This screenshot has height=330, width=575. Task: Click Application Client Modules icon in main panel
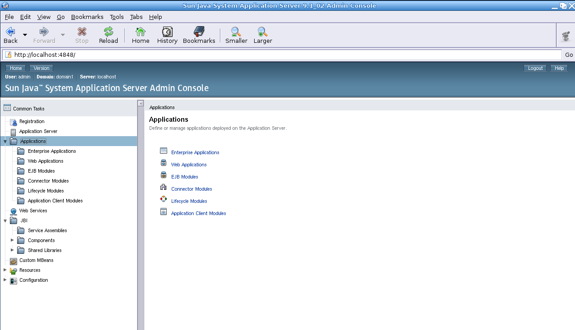pos(164,211)
